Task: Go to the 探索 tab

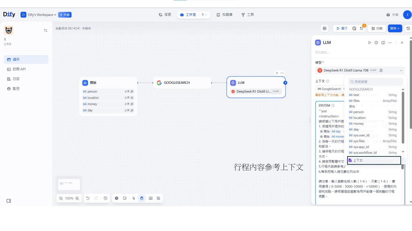Action: click(x=165, y=15)
